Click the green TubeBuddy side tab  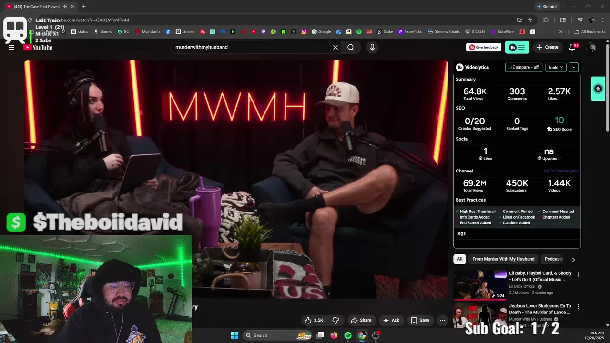pos(598,89)
